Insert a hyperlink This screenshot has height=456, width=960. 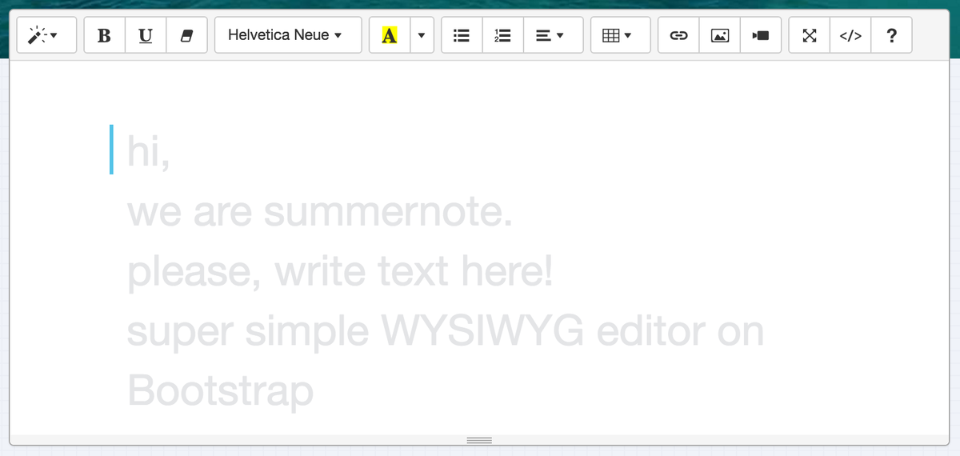click(x=678, y=35)
